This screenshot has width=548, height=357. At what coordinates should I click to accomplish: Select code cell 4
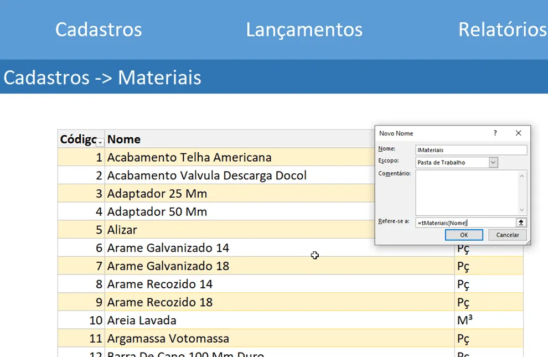81,211
